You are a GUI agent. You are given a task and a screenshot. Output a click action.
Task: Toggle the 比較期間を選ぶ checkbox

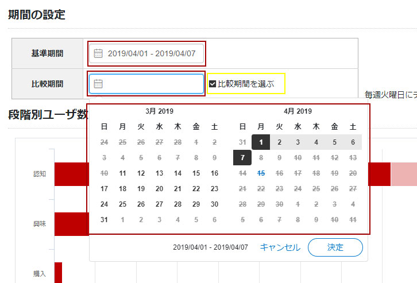[x=213, y=84]
